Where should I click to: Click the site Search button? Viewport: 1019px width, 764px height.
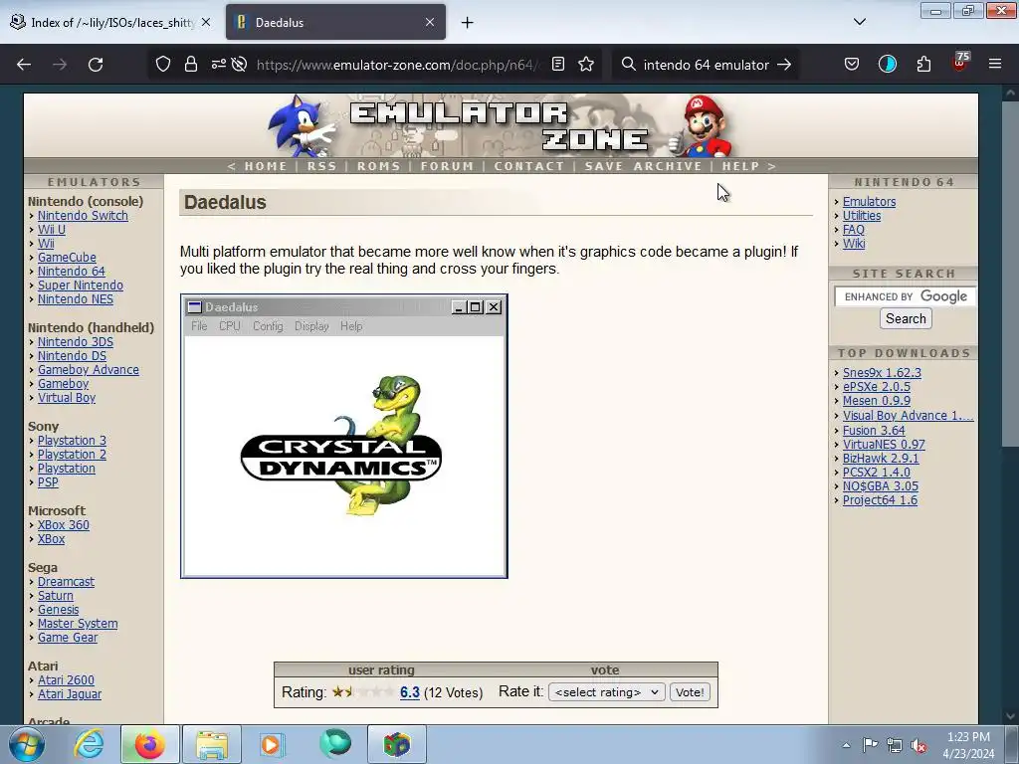pos(906,318)
